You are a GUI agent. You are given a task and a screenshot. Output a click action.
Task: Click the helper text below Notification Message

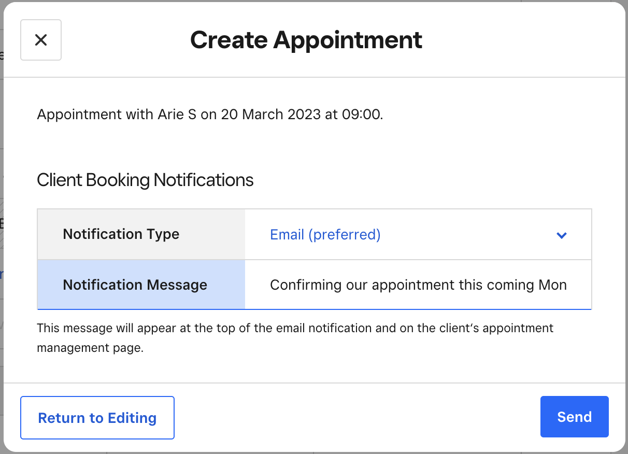tap(295, 329)
